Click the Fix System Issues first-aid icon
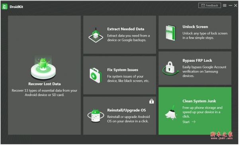239x145 pixels. tap(96, 75)
